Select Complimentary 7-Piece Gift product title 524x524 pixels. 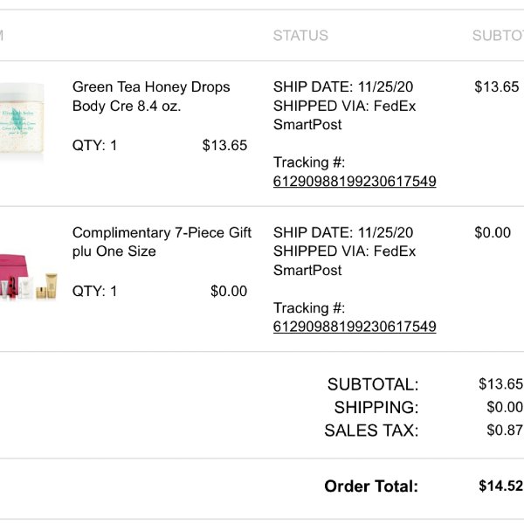pos(162,242)
